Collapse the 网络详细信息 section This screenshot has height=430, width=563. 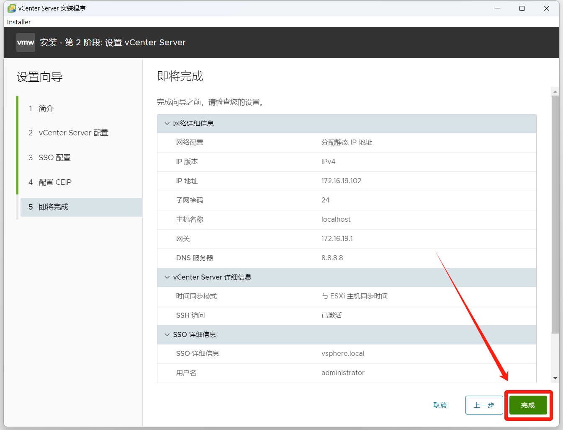[x=167, y=124]
